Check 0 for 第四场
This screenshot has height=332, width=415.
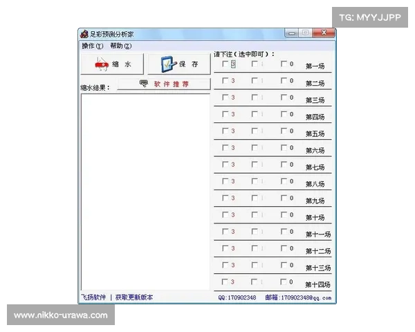(284, 114)
